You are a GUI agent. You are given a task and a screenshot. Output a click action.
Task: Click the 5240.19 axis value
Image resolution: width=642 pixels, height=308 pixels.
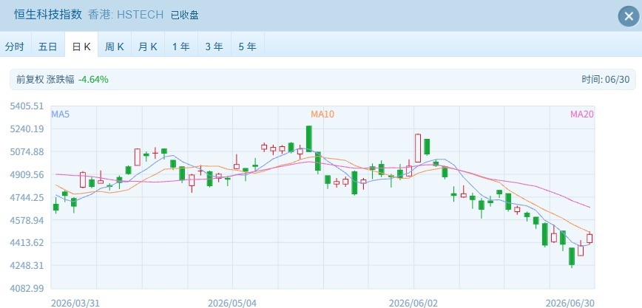click(x=27, y=129)
